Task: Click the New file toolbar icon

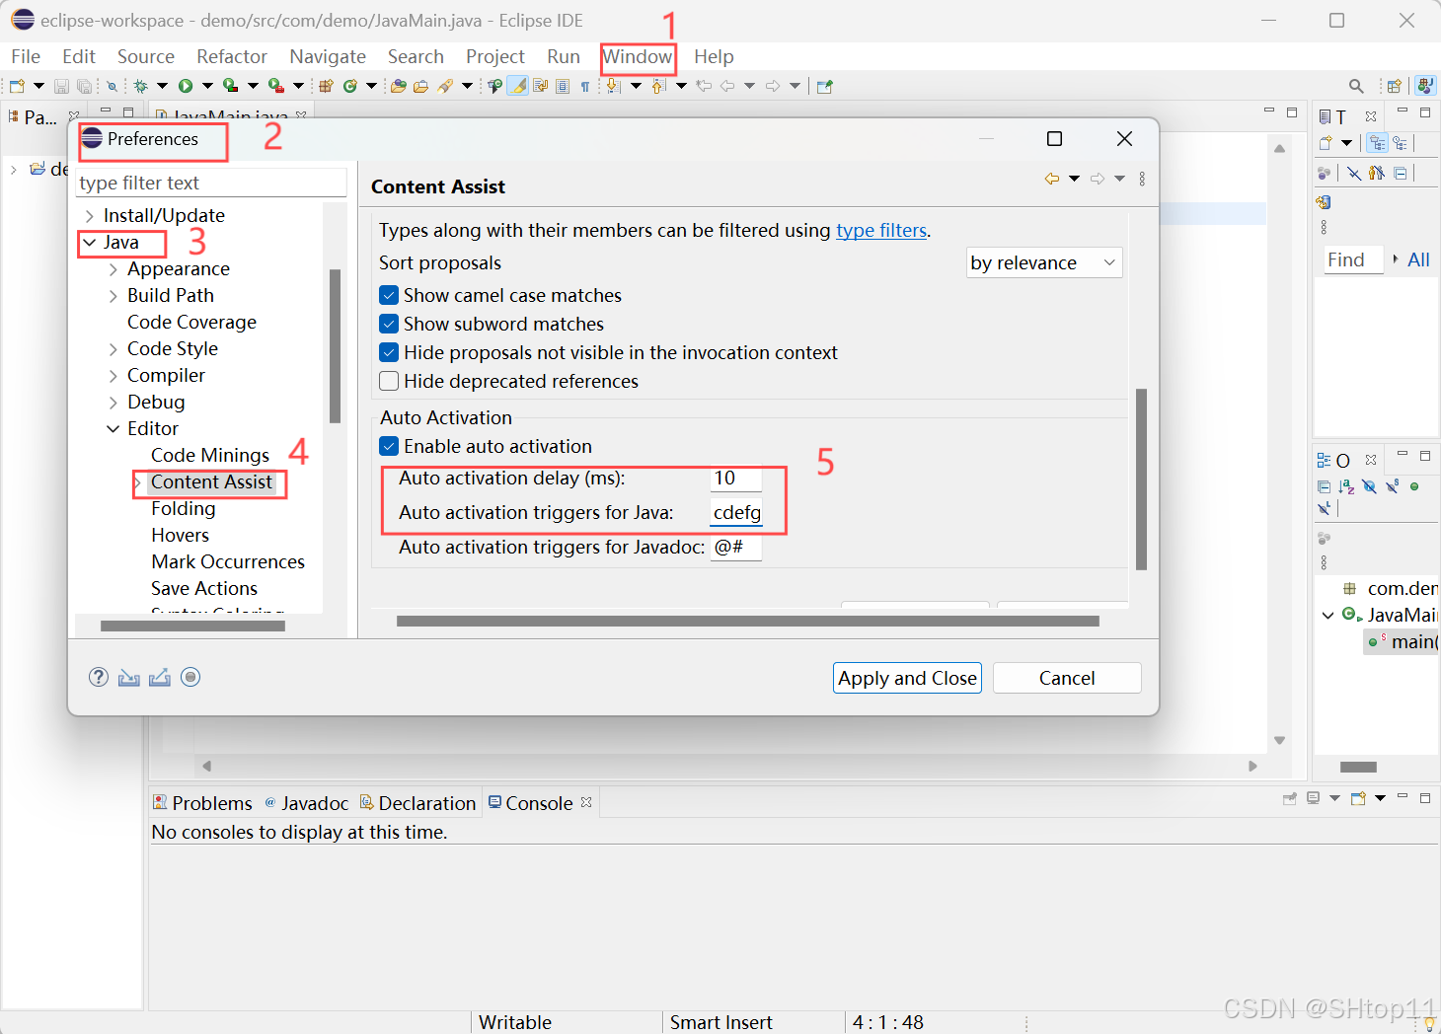Action: [x=17, y=86]
